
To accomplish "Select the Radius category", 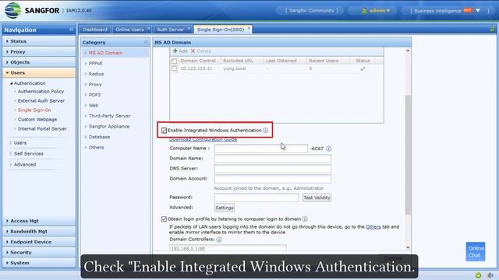I will [x=96, y=74].
